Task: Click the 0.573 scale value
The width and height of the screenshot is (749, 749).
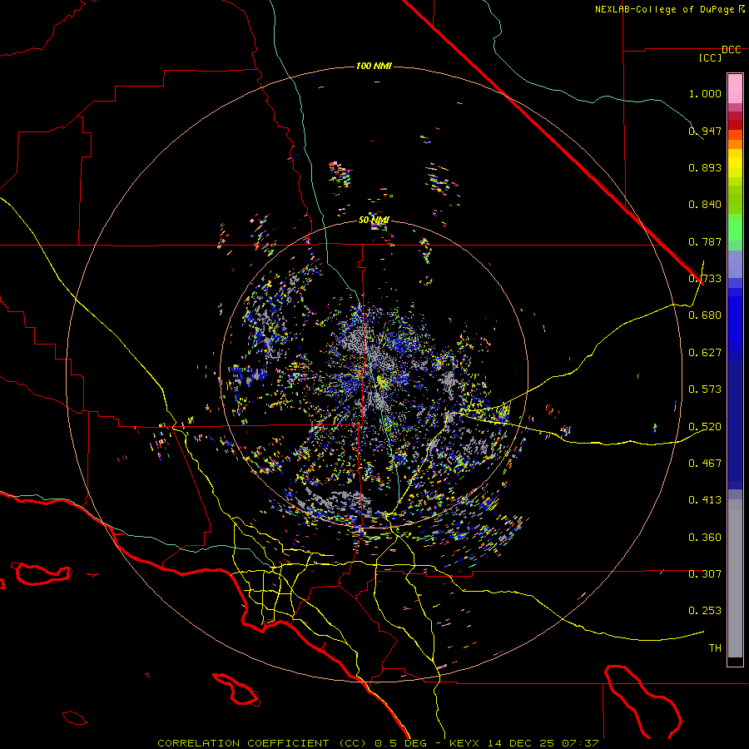Action: click(705, 389)
